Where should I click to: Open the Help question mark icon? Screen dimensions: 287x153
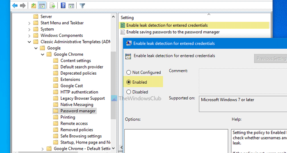pos(63,6)
